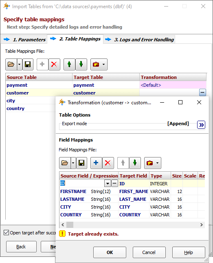Image resolution: width=213 pixels, height=263 pixels.
Task: Move table mapping up with green arrow
Action: [x=69, y=64]
